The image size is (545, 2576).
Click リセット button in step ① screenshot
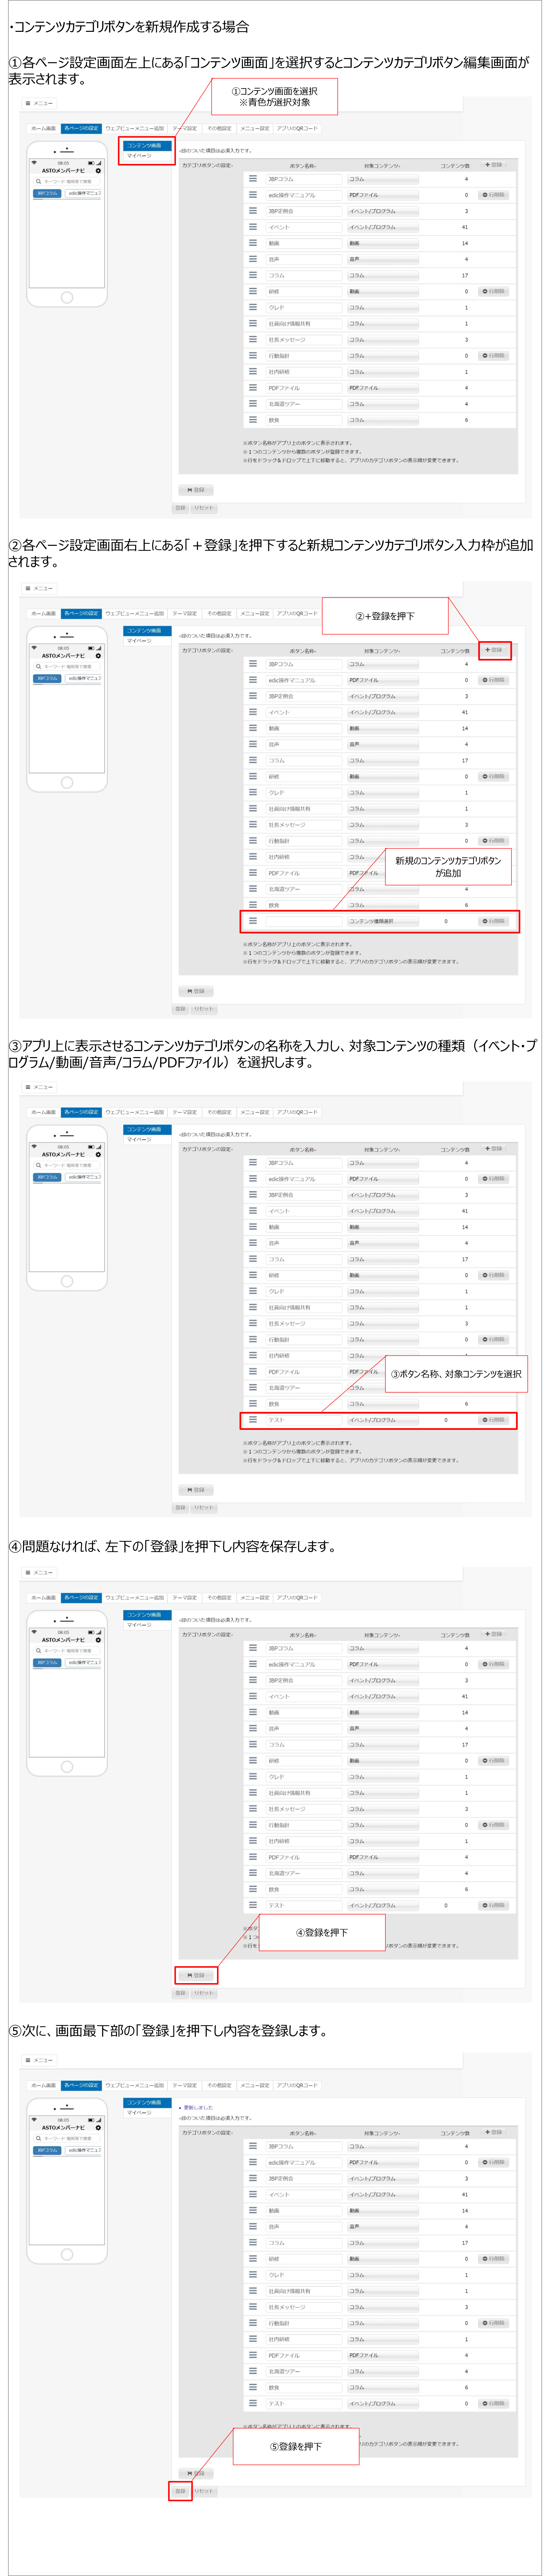204,508
